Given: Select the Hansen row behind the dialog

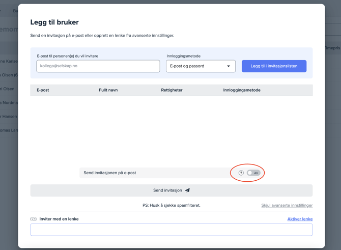Looking at the screenshot, I should (9, 117).
